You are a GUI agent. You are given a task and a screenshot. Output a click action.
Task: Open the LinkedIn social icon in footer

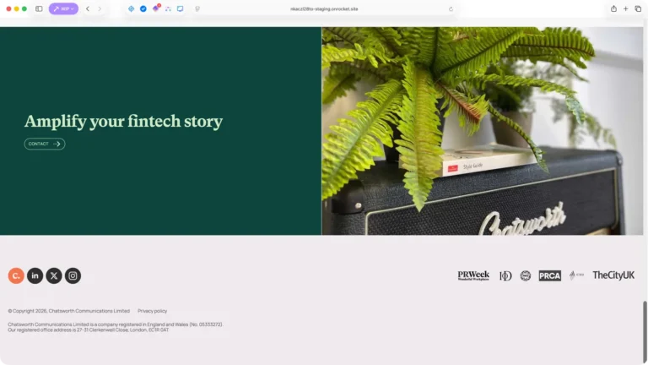click(x=35, y=275)
